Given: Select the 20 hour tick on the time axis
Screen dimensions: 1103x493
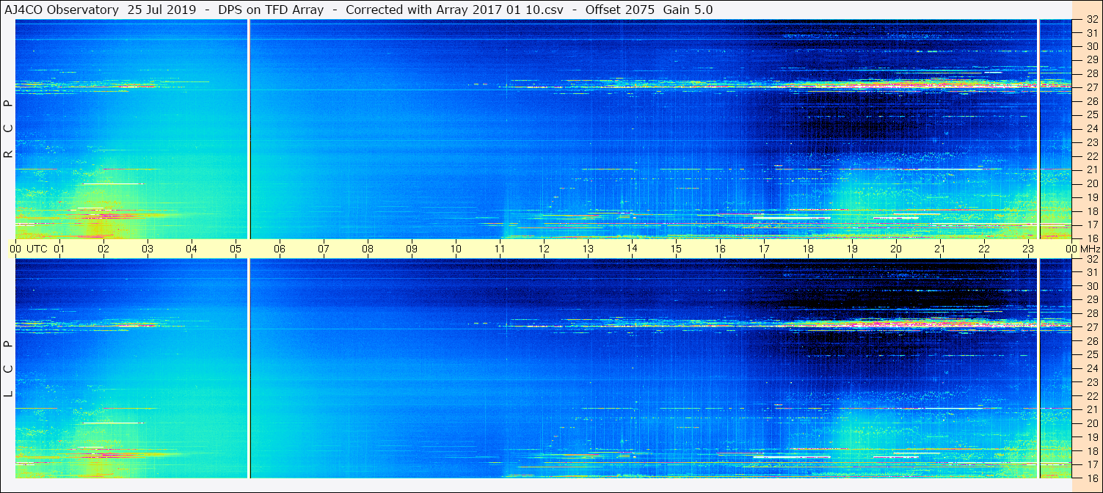Looking at the screenshot, I should pyautogui.click(x=896, y=249).
